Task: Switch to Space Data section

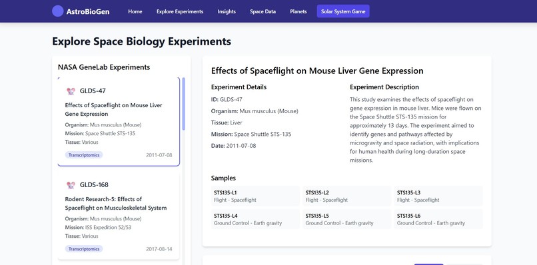Action: (263, 11)
